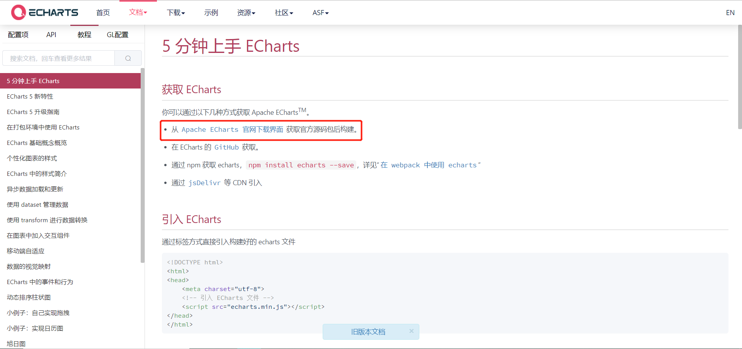Open the 配置项 tab
The width and height of the screenshot is (742, 349).
[x=18, y=34]
